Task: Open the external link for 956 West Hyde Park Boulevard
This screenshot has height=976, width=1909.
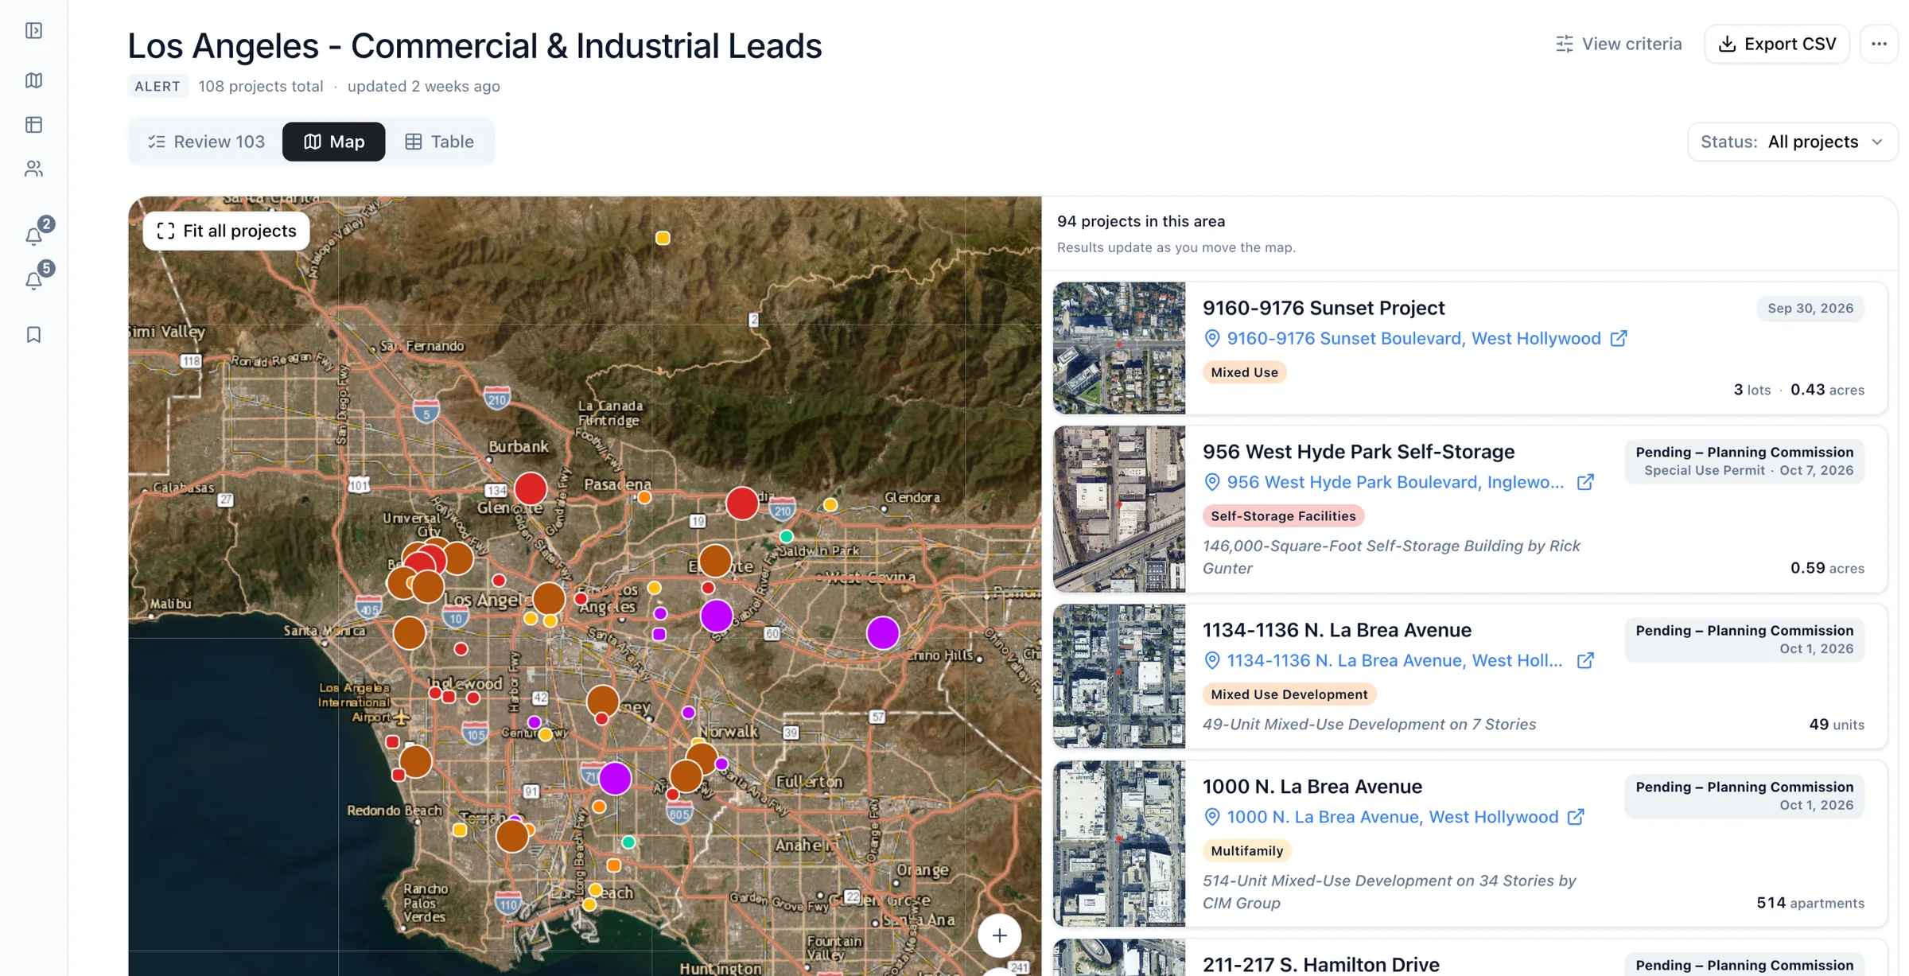Action: coord(1585,482)
